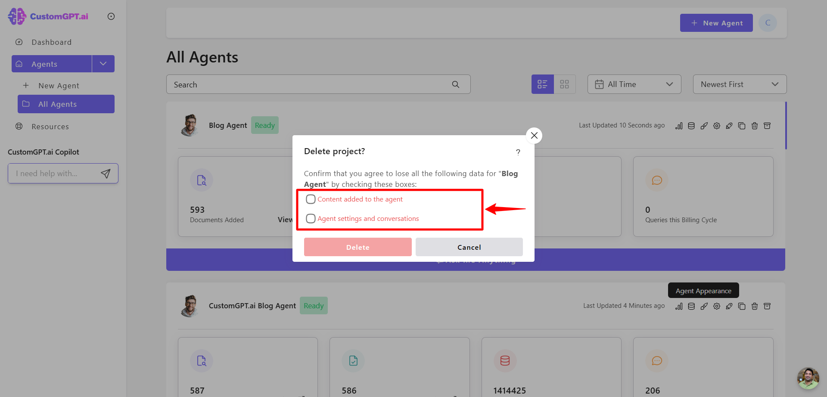The width and height of the screenshot is (827, 397).
Task: Open data icon for CustomGPT.ai Blog Agent
Action: click(x=691, y=306)
